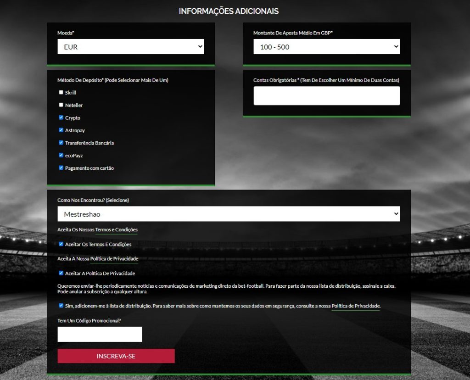This screenshot has width=470, height=380.
Task: Open the Montante De Aposta Médio dropdown
Action: tap(327, 47)
